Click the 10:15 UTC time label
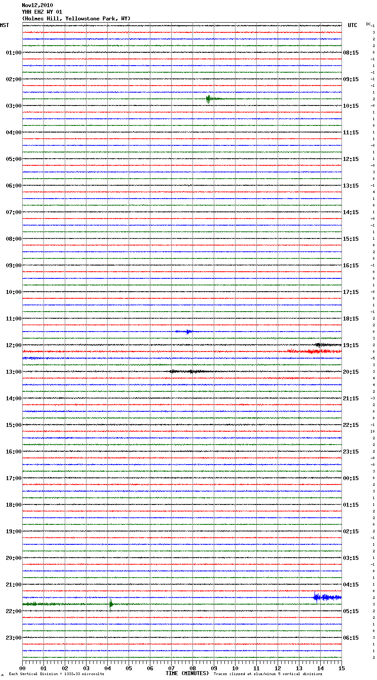The image size is (377, 680). click(x=351, y=106)
